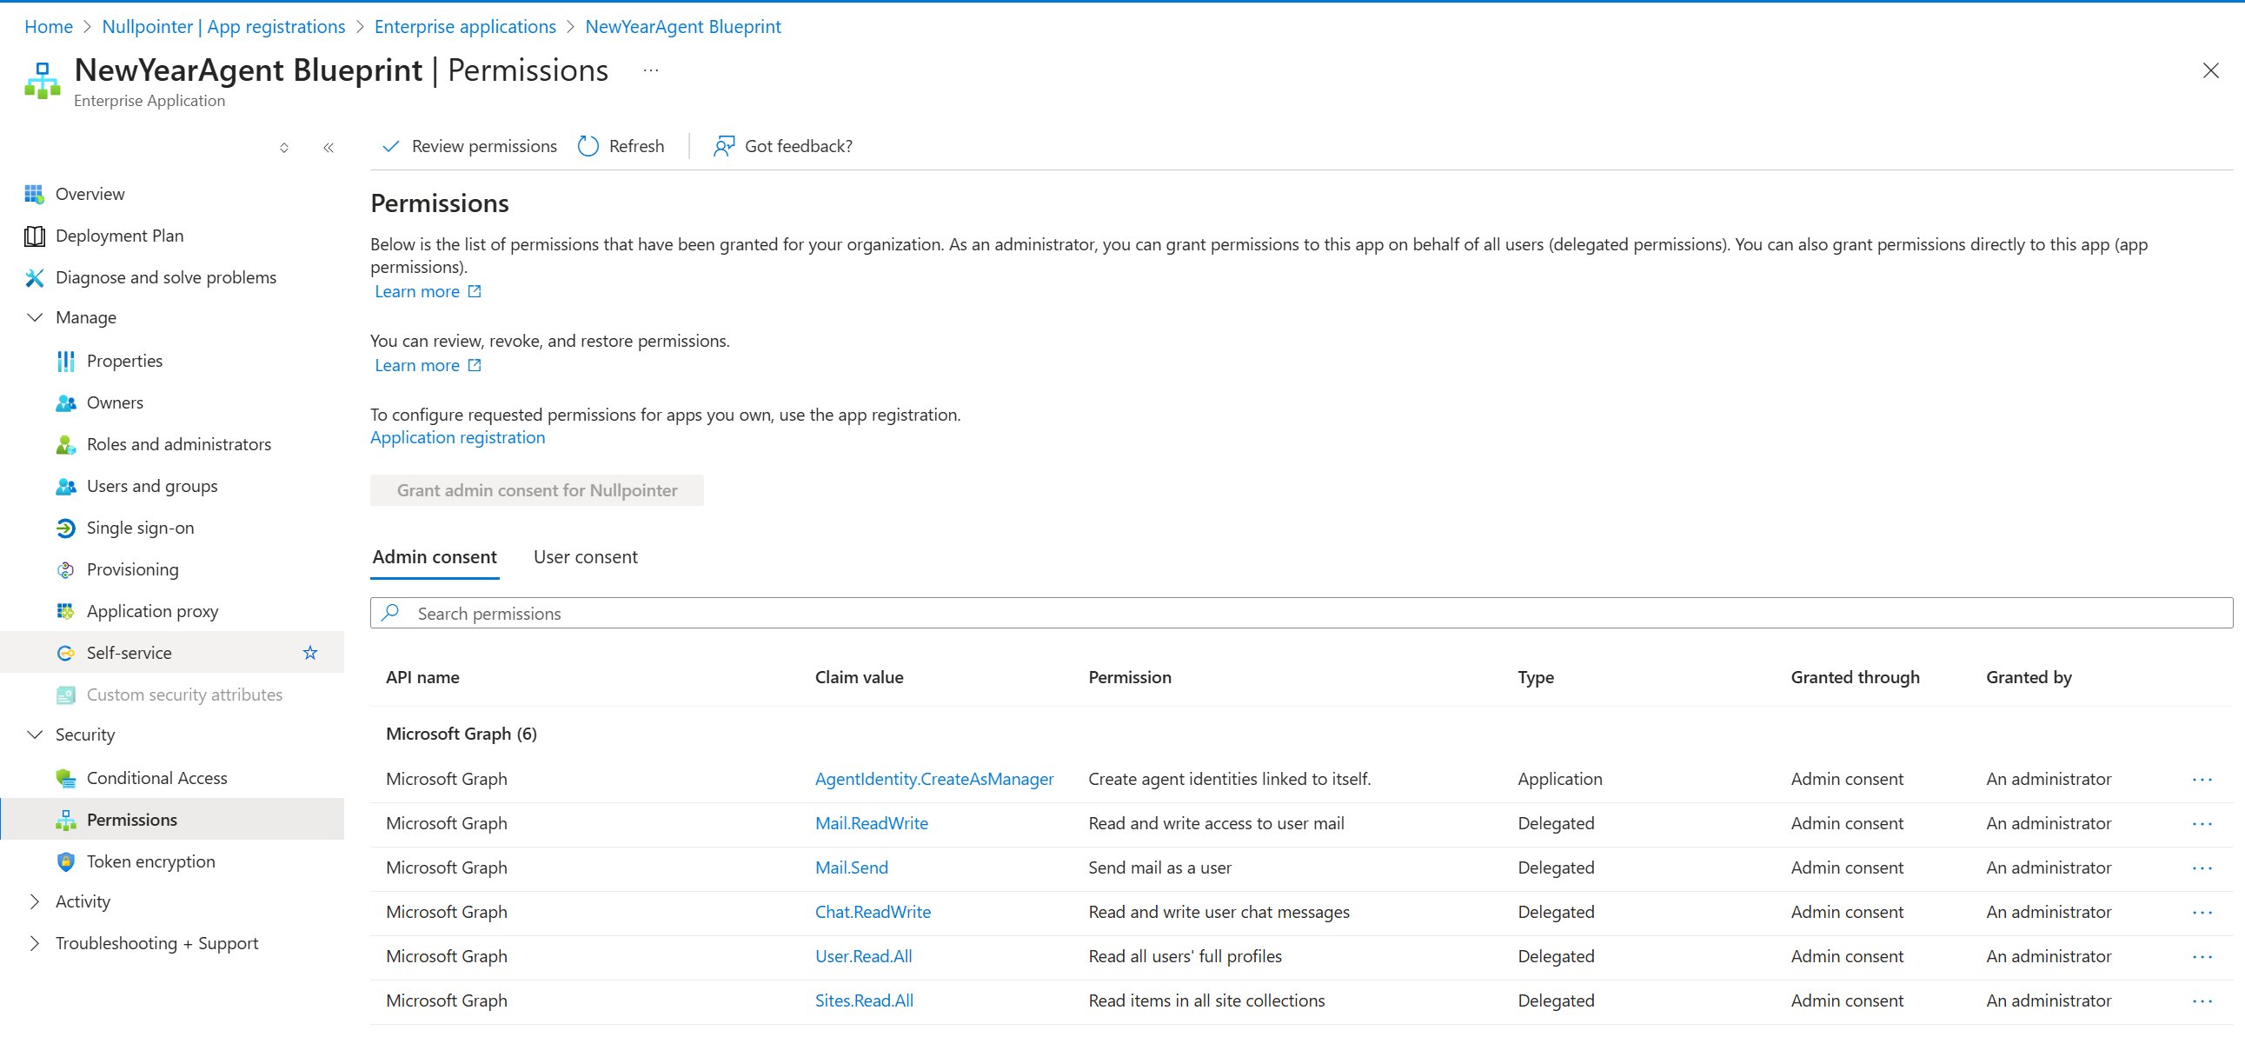
Task: Select the Admin consent tab
Action: 434,557
